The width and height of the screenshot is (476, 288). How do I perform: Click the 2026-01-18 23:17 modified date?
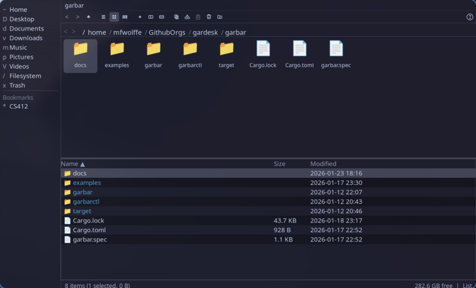point(336,221)
